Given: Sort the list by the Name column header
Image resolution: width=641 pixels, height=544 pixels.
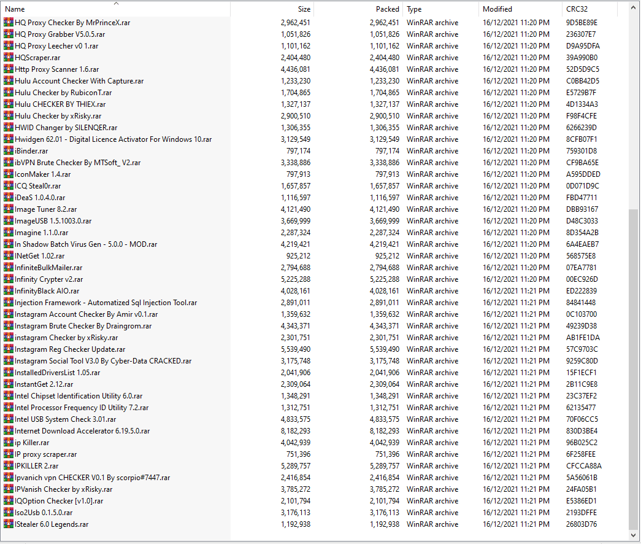Looking at the screenshot, I should tap(116, 9).
